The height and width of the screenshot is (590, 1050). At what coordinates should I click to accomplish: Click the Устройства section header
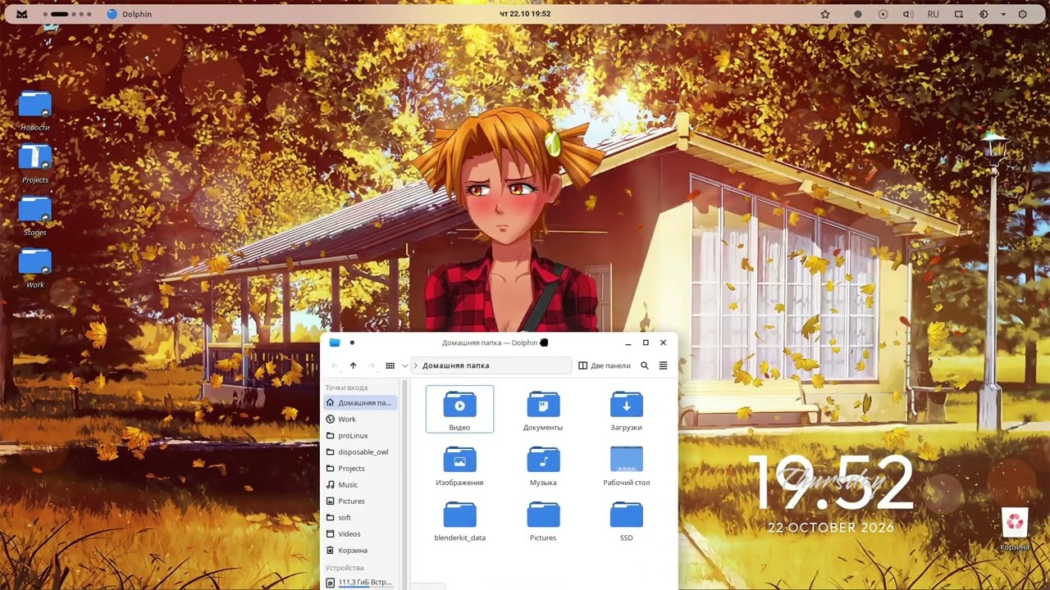pos(345,568)
